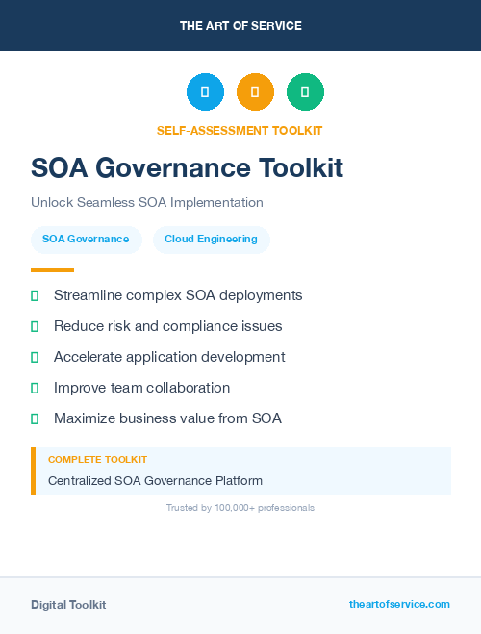Click the blue circle icon

click(x=205, y=91)
